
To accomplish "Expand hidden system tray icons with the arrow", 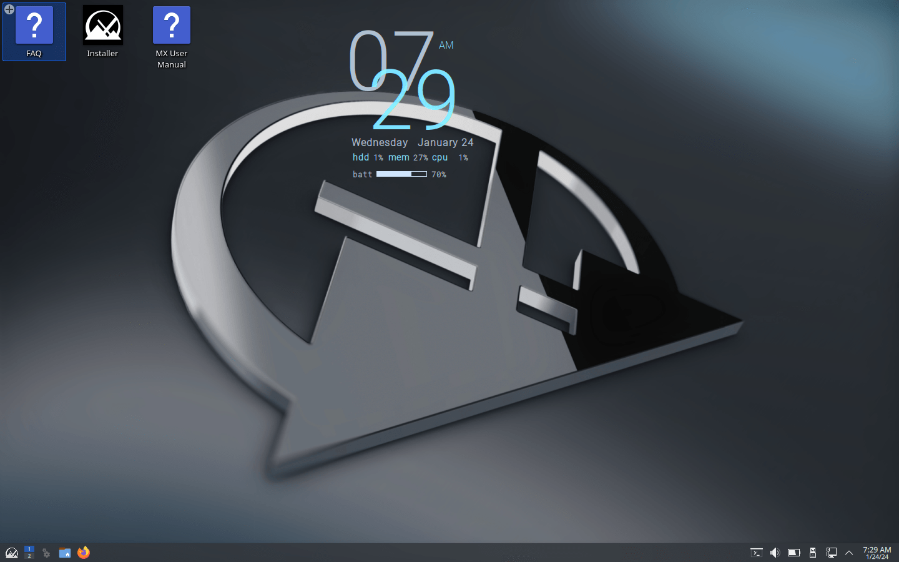I will (849, 553).
